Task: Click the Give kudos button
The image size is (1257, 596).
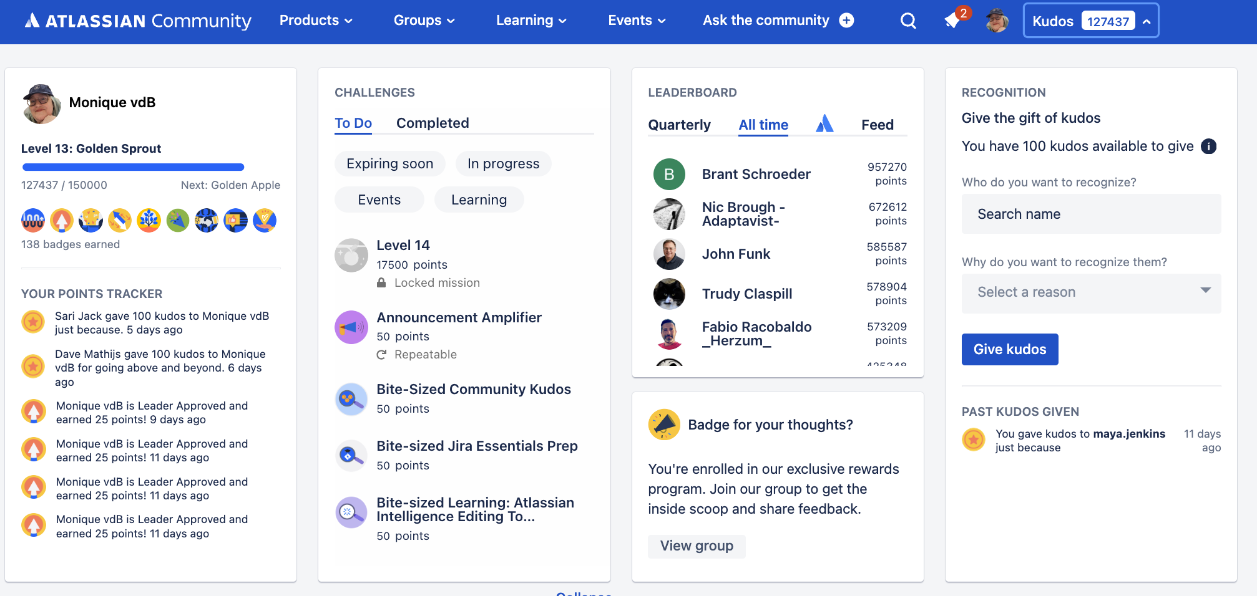Action: pos(1009,349)
